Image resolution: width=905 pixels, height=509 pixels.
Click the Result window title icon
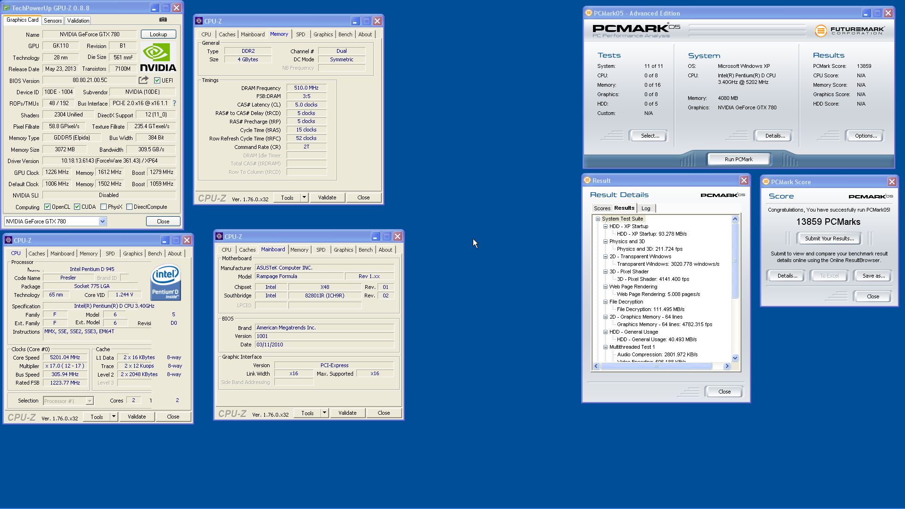tap(587, 181)
